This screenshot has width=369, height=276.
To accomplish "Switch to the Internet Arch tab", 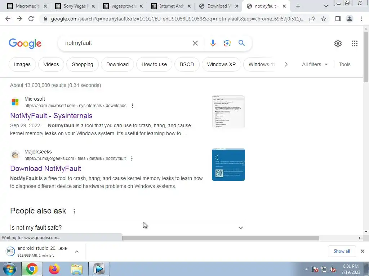I will (x=171, y=6).
